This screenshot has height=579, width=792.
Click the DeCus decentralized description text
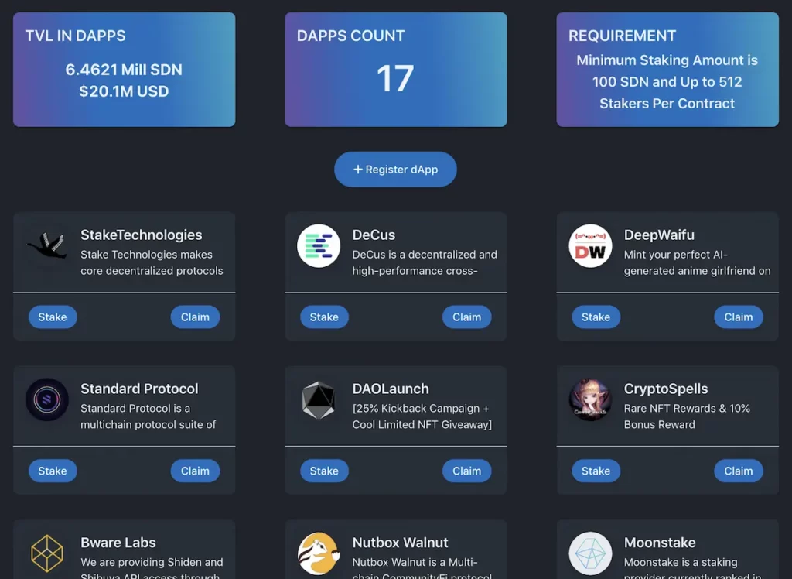[x=425, y=262]
